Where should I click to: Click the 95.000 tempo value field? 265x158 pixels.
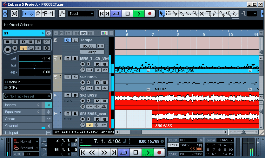88,46
